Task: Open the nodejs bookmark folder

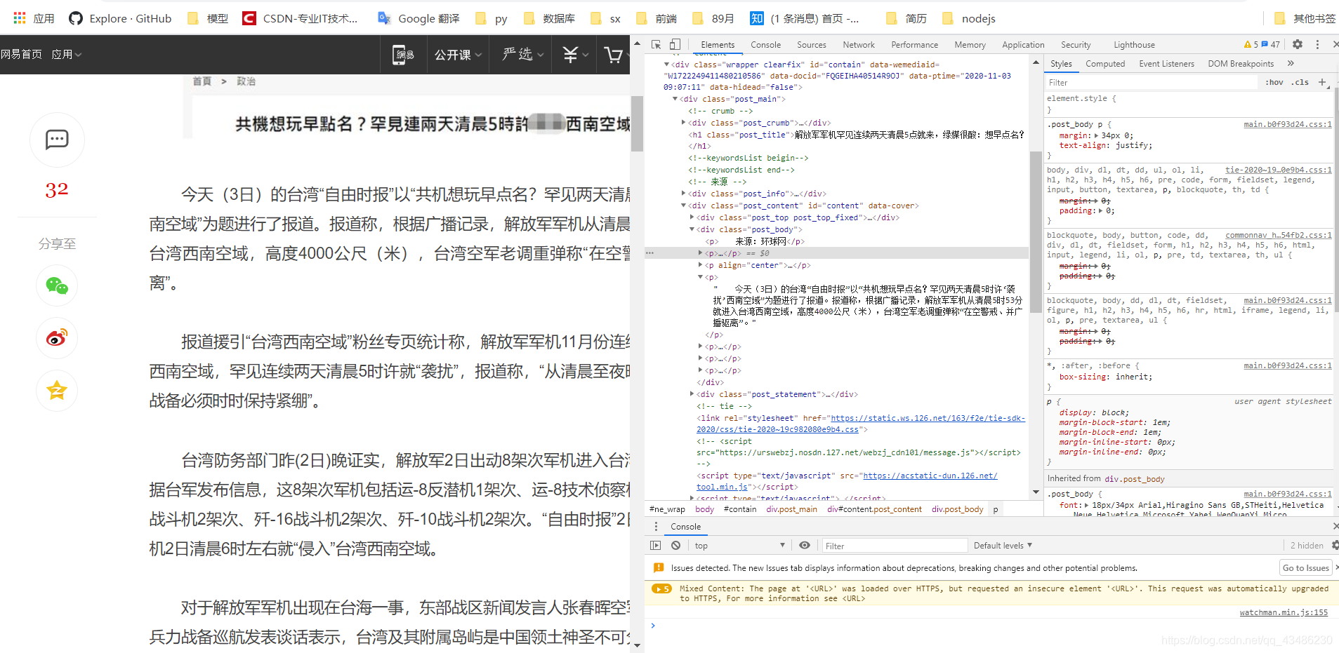Action: pyautogui.click(x=969, y=18)
